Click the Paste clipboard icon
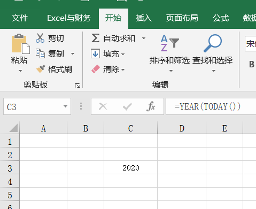The height and width of the screenshot is (209, 256). (20, 44)
